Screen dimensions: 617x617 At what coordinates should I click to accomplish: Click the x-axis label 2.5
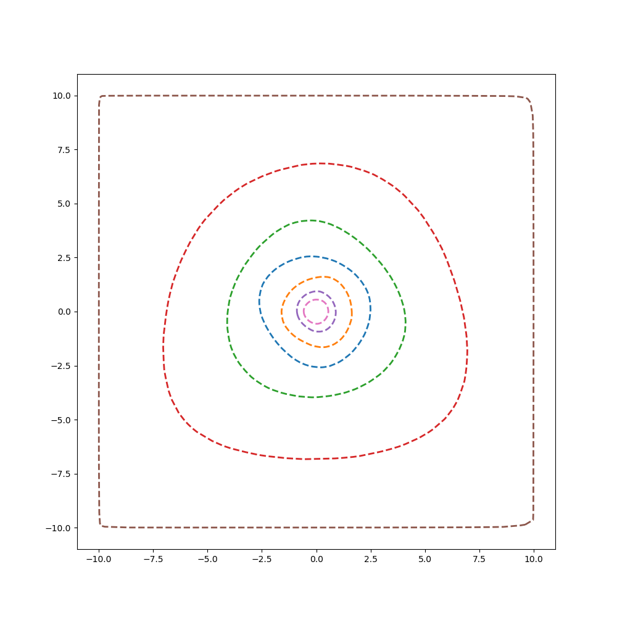pos(371,559)
